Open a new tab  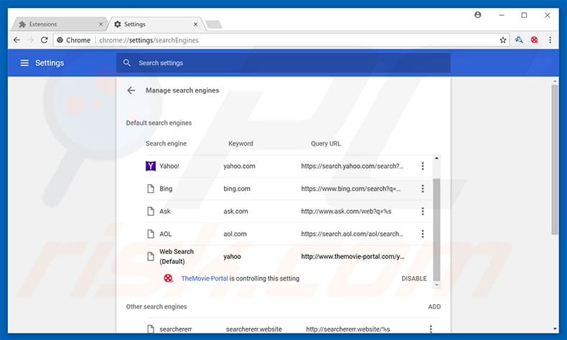214,24
